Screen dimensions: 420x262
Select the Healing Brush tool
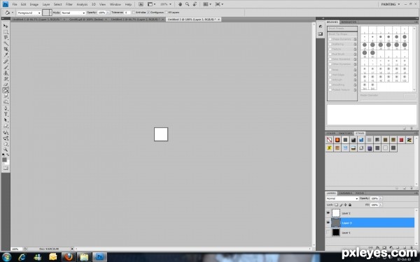point(6,61)
